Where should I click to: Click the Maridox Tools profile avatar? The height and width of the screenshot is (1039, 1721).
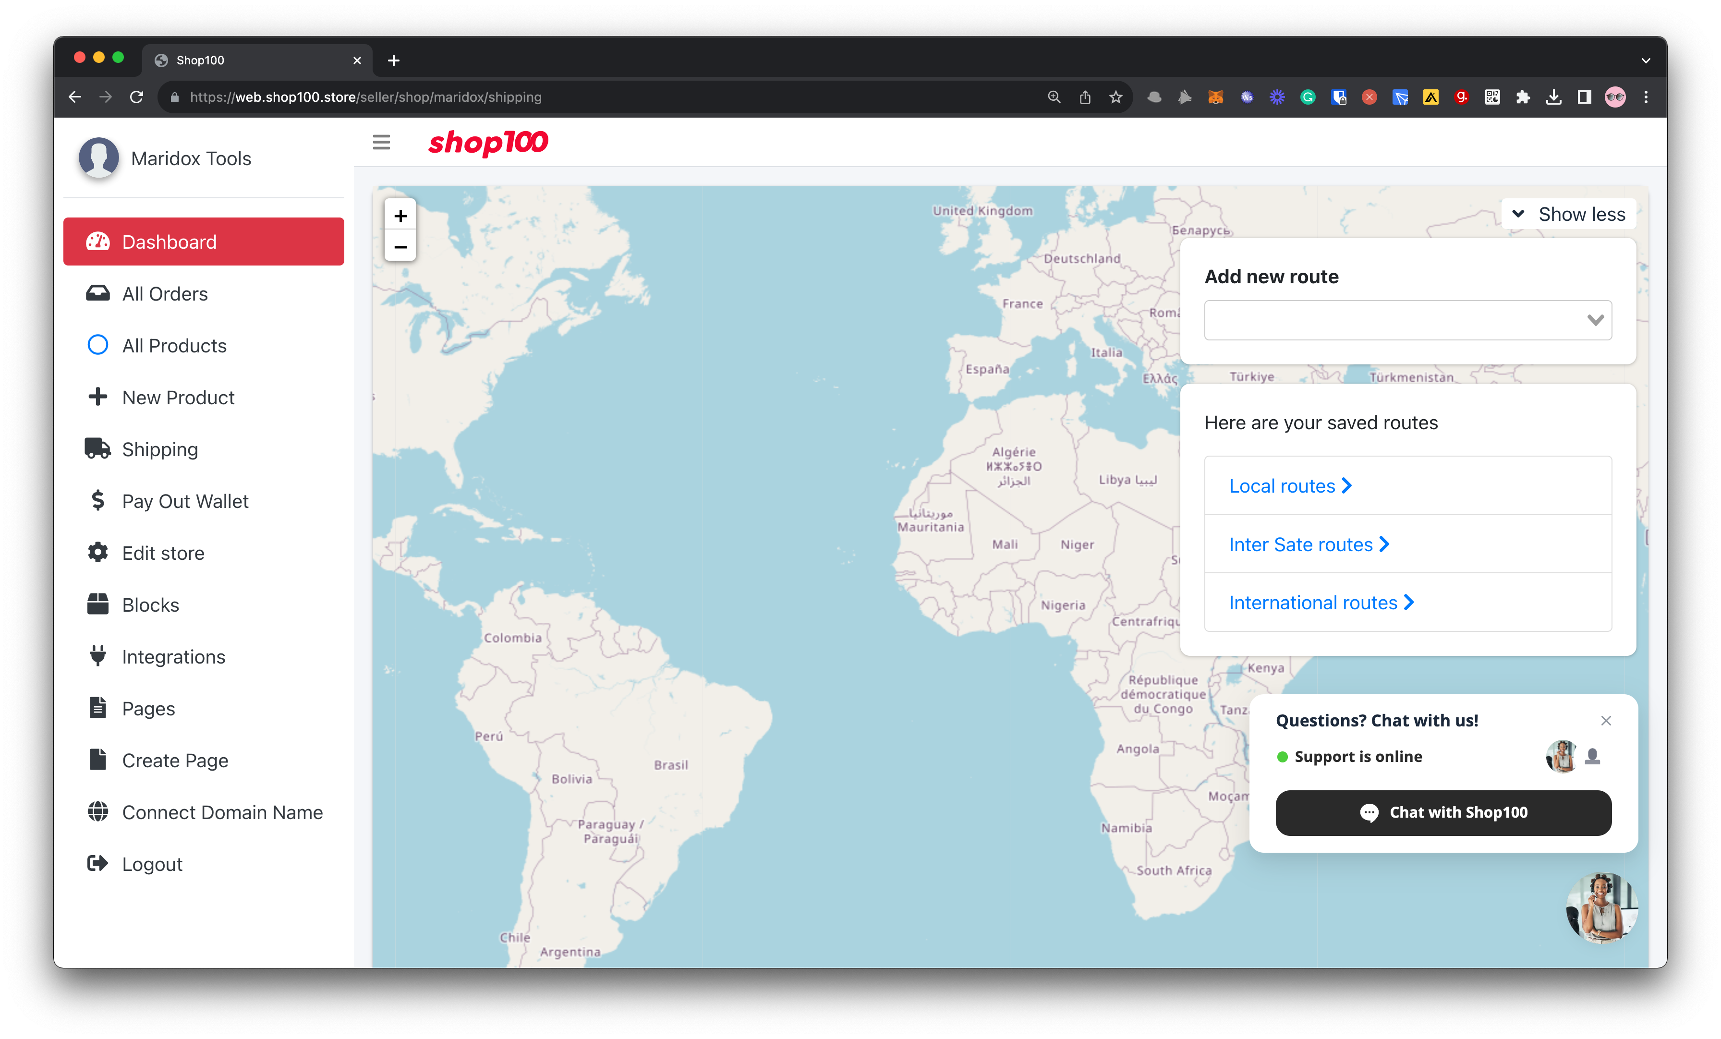(98, 158)
